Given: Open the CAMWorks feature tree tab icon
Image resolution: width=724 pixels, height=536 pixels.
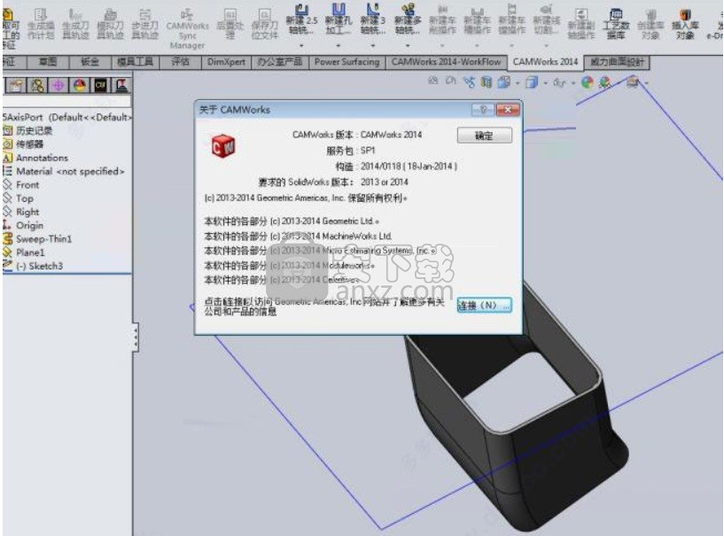Looking at the screenshot, I should click(x=101, y=85).
